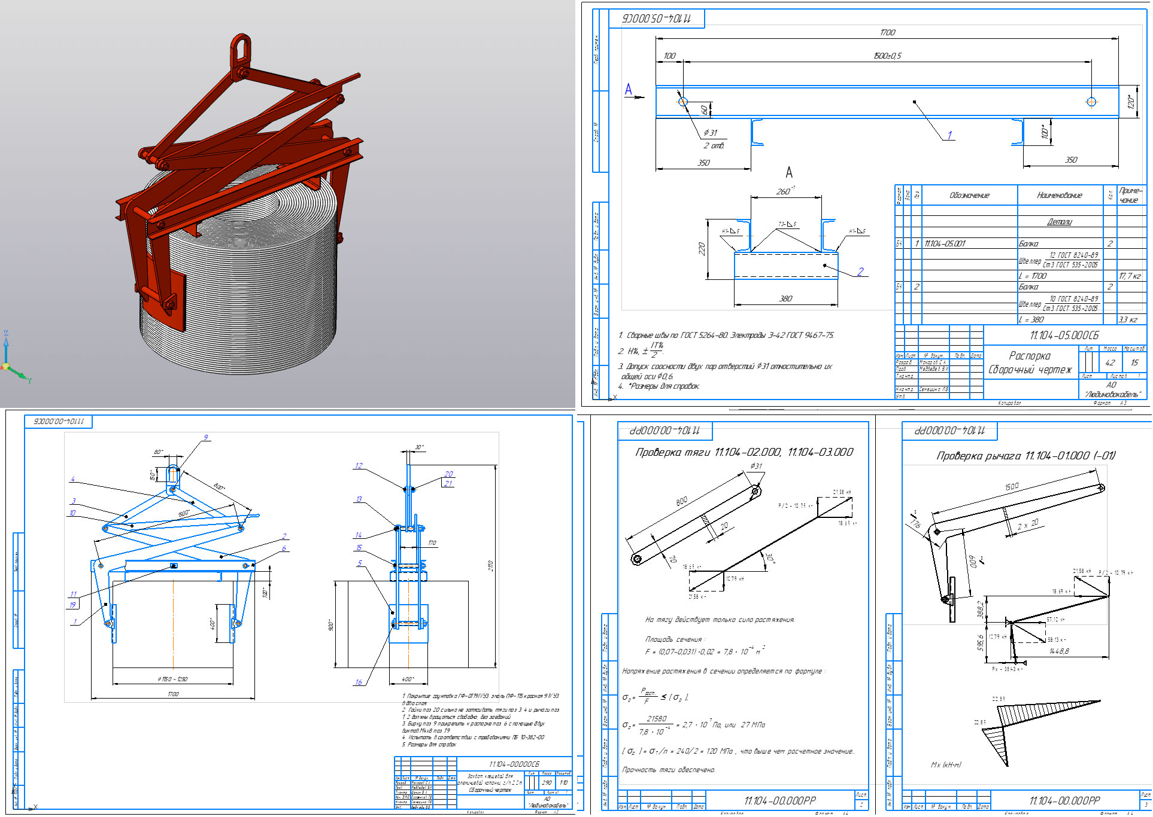Select the 'ø1150 - 1250' diameter dimension
The width and height of the screenshot is (1153, 817).
click(x=172, y=679)
